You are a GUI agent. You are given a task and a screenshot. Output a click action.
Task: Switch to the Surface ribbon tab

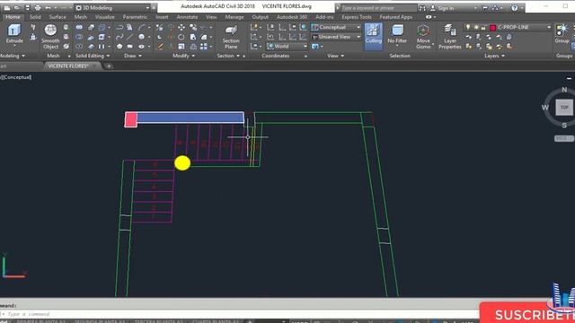[x=57, y=17]
